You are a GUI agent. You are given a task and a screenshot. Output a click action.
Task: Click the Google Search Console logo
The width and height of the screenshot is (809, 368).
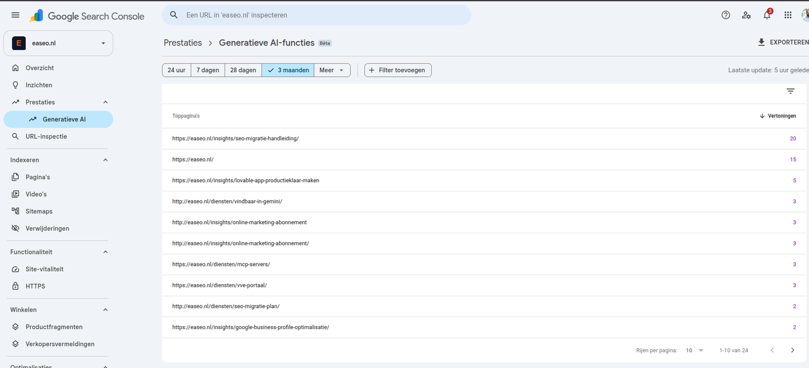87,16
